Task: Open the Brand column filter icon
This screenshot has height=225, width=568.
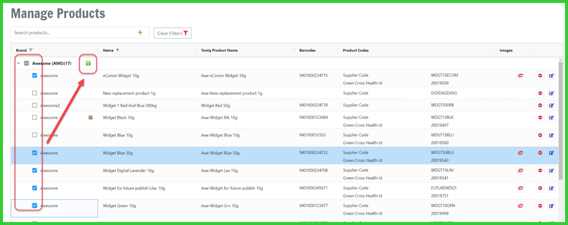Action: pyautogui.click(x=30, y=50)
